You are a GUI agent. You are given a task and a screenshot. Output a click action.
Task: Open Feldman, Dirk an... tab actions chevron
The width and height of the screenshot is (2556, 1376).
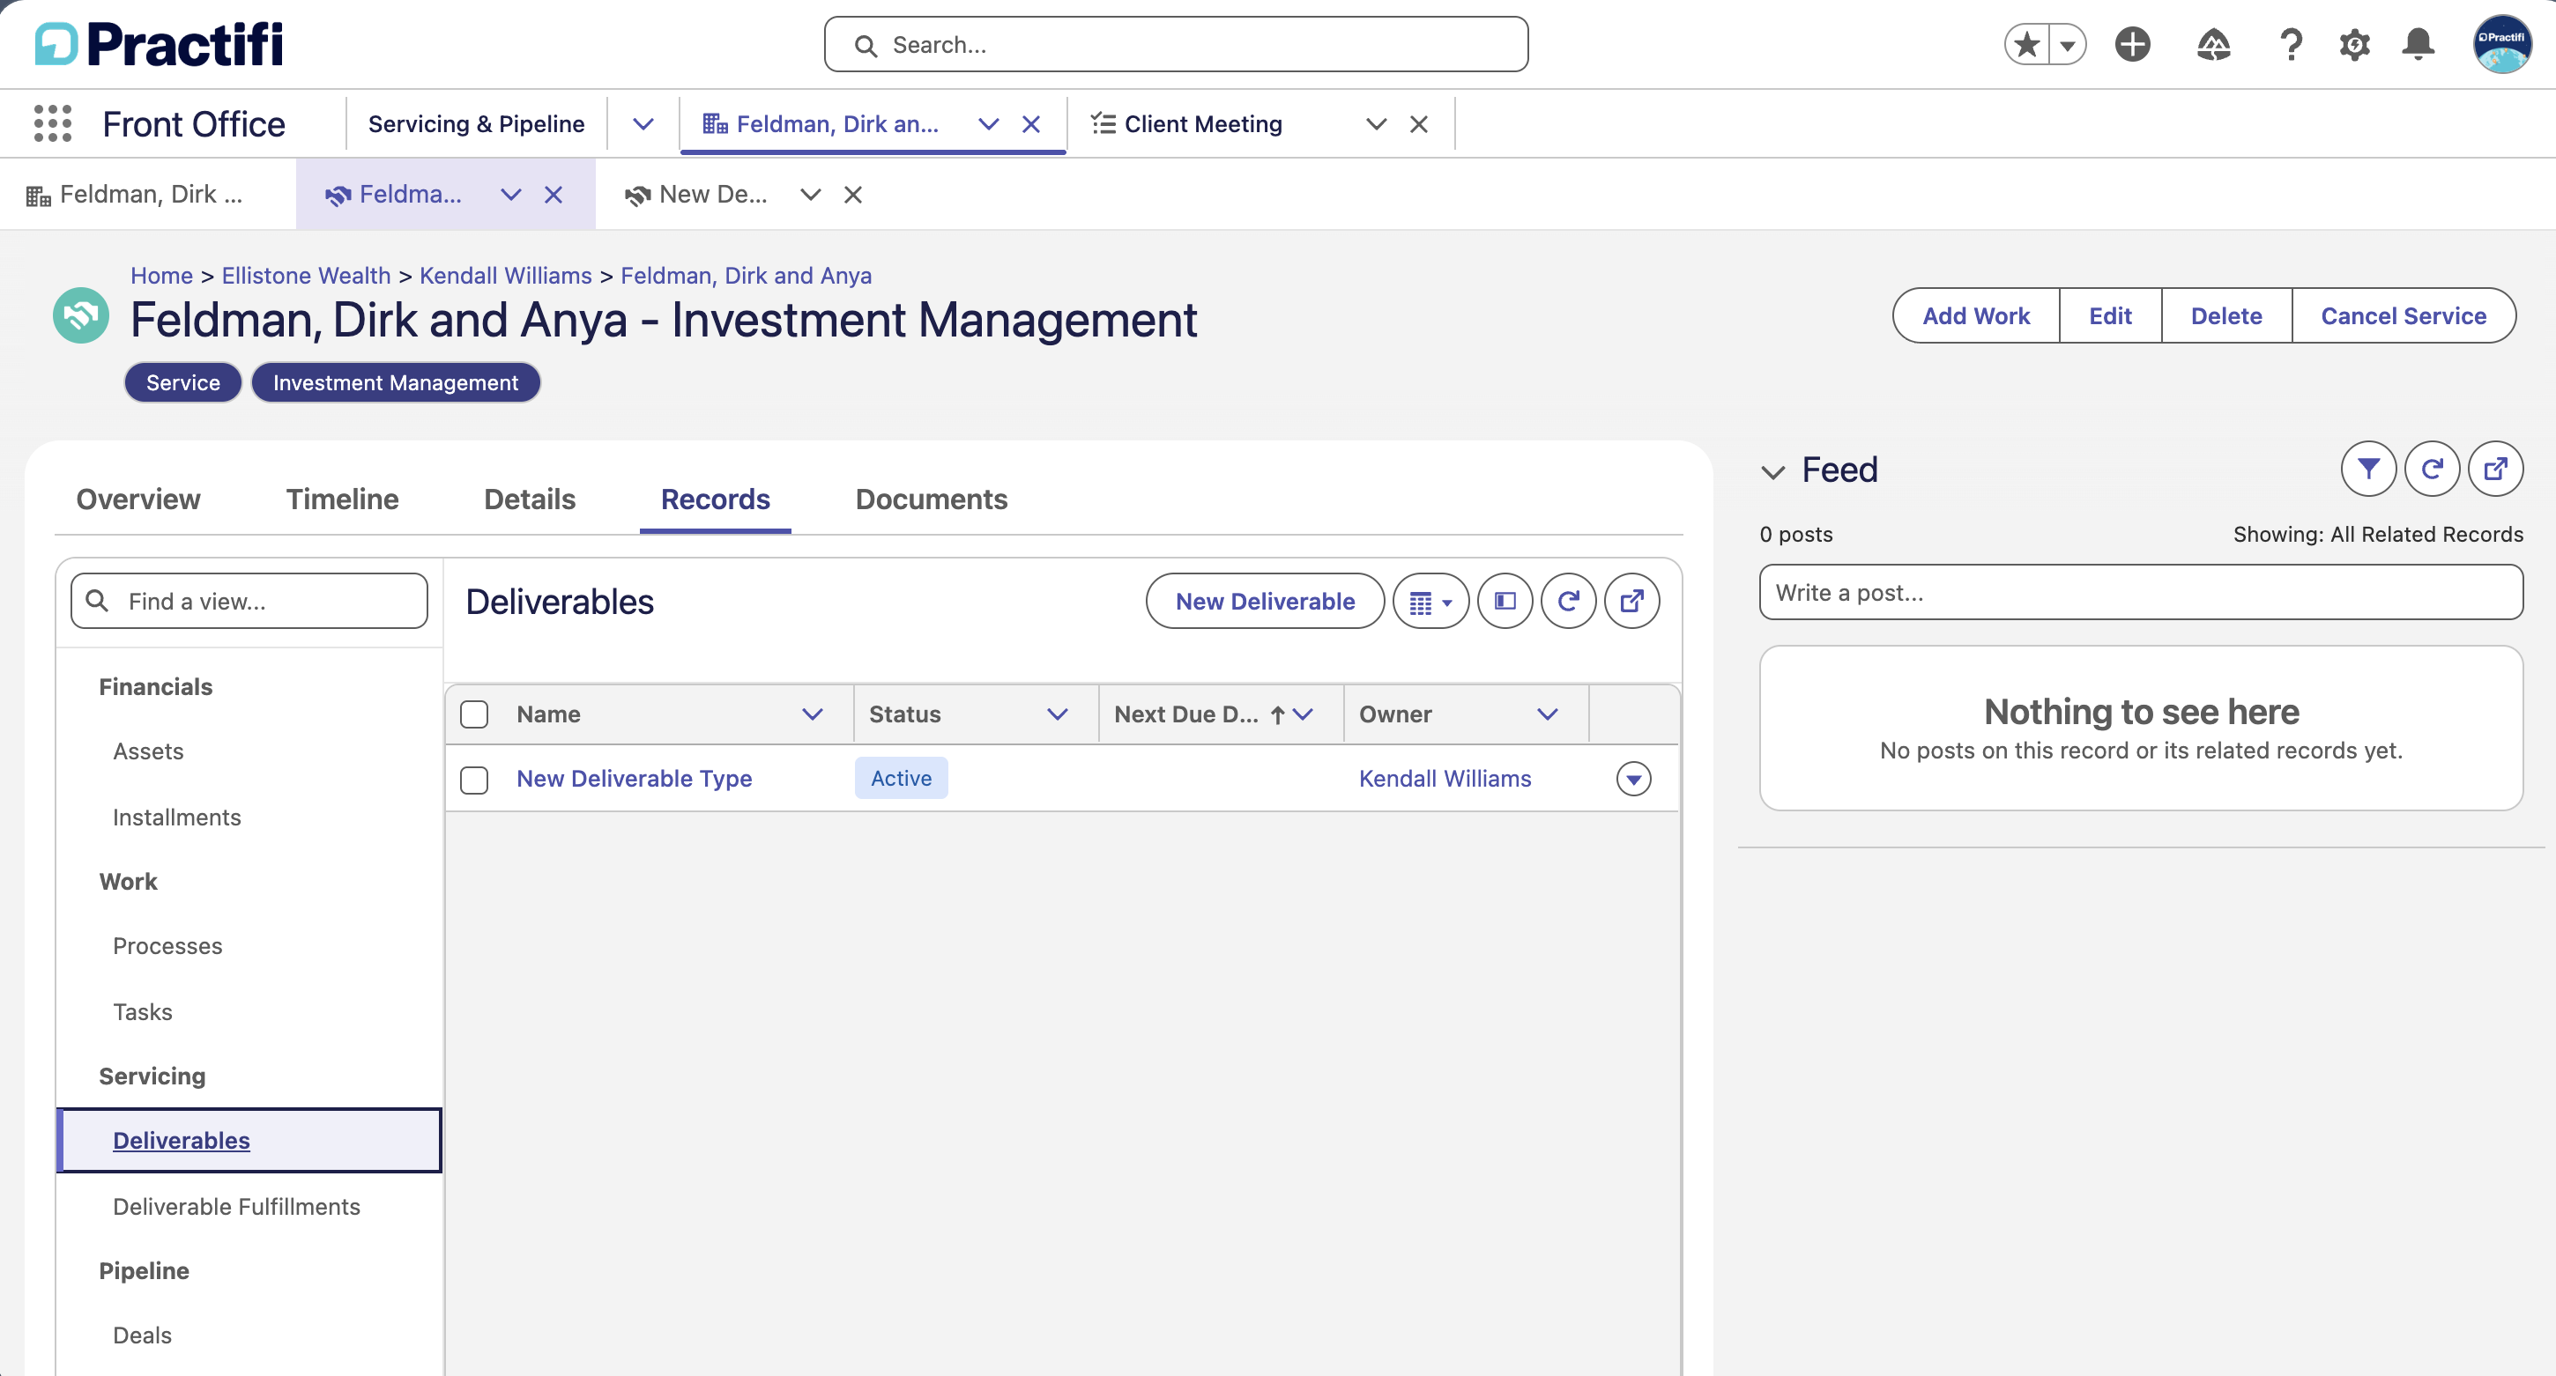point(988,124)
